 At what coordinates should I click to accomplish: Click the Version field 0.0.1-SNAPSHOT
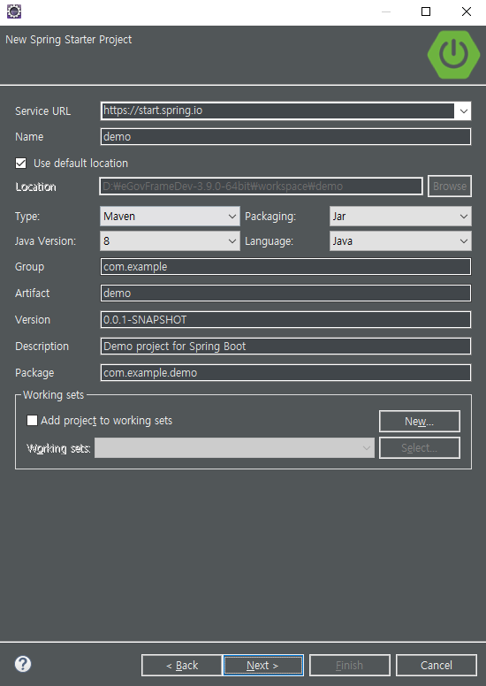285,320
